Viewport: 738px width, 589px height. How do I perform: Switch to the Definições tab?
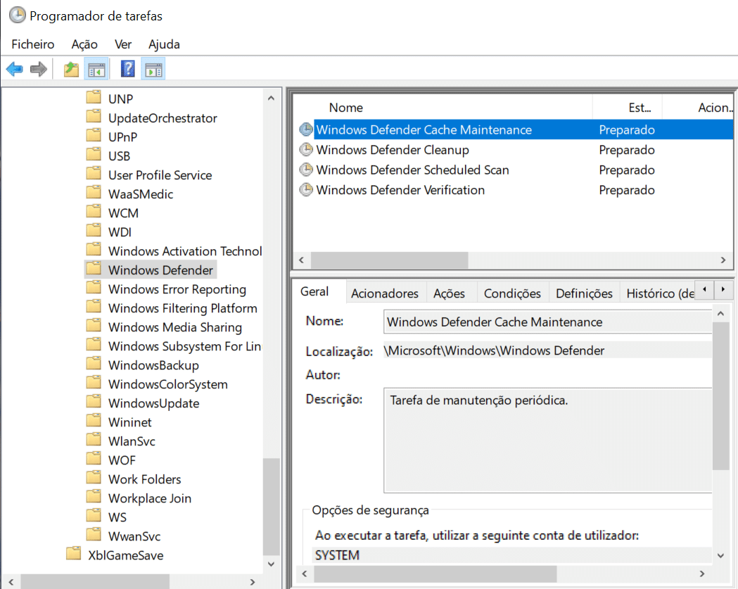click(584, 293)
